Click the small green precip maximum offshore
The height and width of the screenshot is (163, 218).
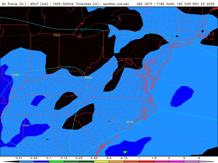[125, 152]
